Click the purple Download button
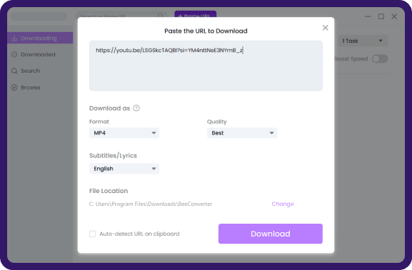Screen dimensions: 412x270 [271, 234]
